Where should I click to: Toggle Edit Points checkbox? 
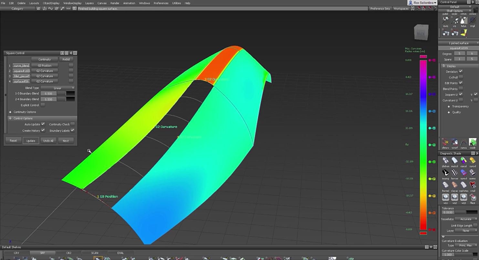tap(461, 83)
